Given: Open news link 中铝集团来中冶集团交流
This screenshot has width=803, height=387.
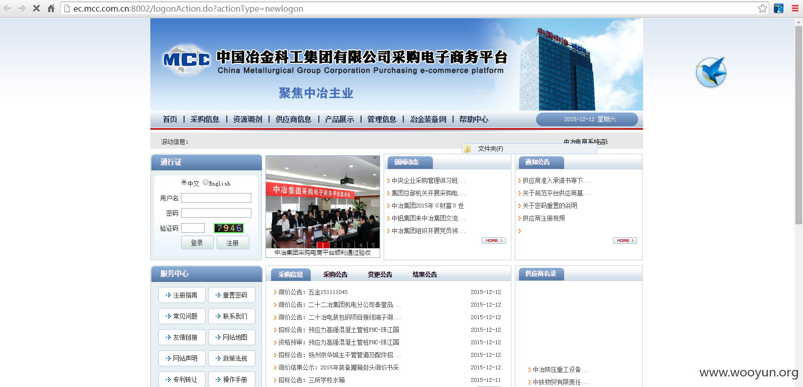Looking at the screenshot, I should pyautogui.click(x=428, y=218).
